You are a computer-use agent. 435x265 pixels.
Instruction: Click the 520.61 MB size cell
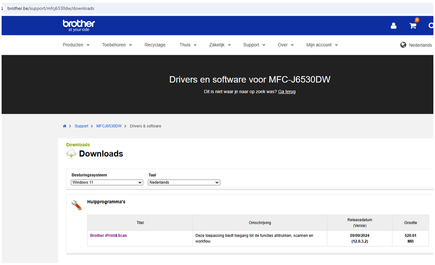click(410, 238)
